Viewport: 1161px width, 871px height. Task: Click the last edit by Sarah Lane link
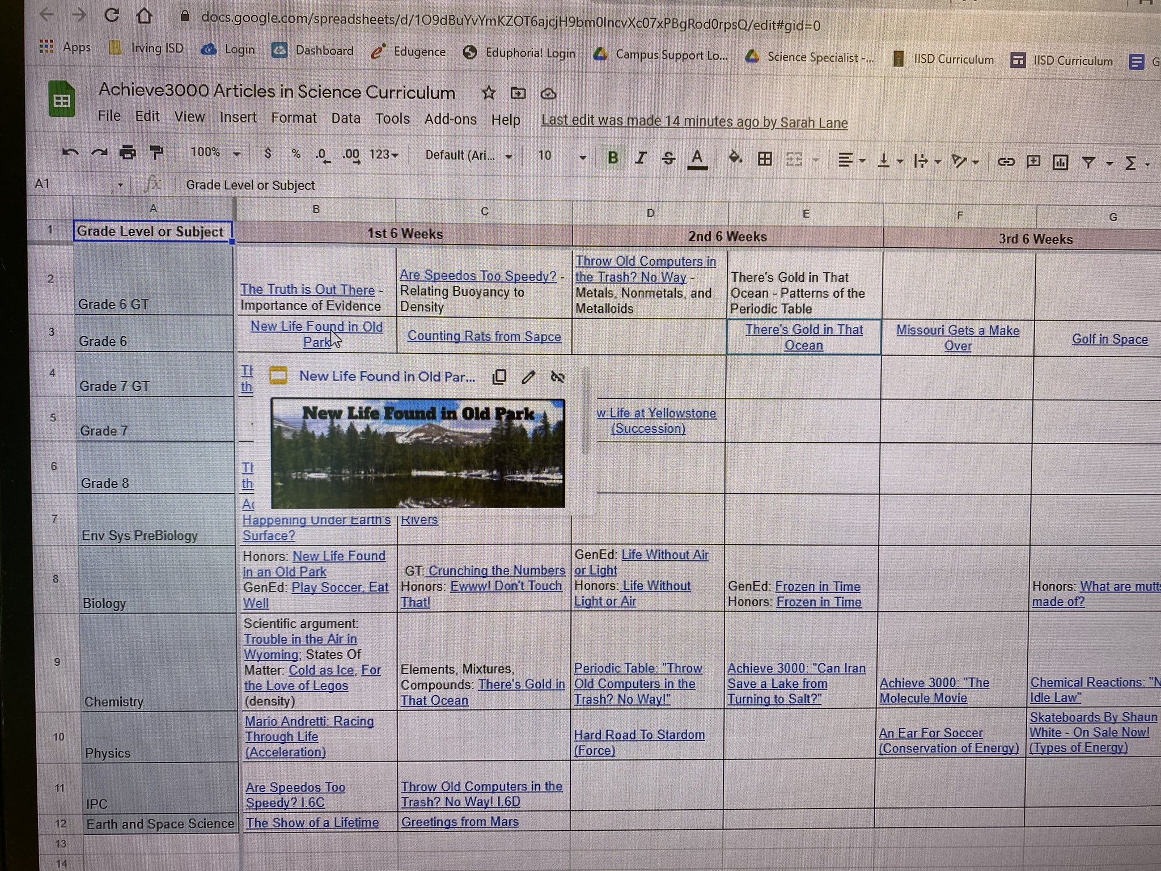(694, 122)
